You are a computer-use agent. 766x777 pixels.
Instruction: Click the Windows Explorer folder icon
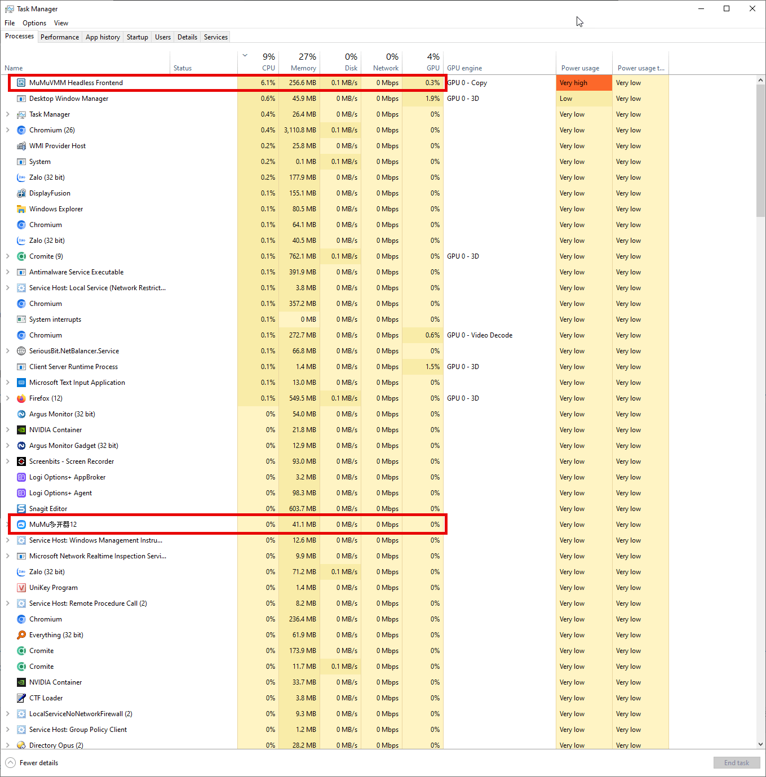point(21,209)
